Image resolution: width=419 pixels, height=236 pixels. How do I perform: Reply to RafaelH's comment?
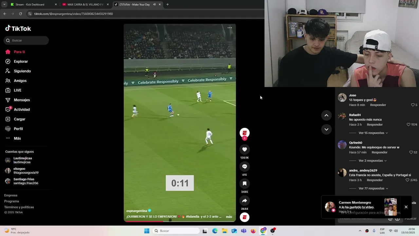375,125
